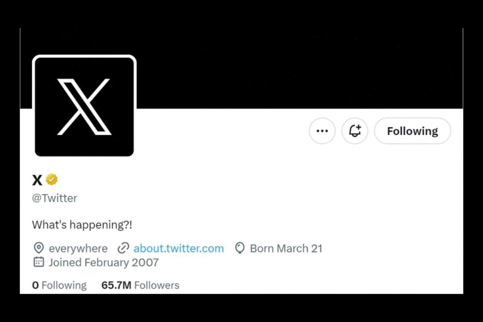Viewport: 483px width, 322px height.
Task: View the 0 Following list
Action: click(x=59, y=285)
